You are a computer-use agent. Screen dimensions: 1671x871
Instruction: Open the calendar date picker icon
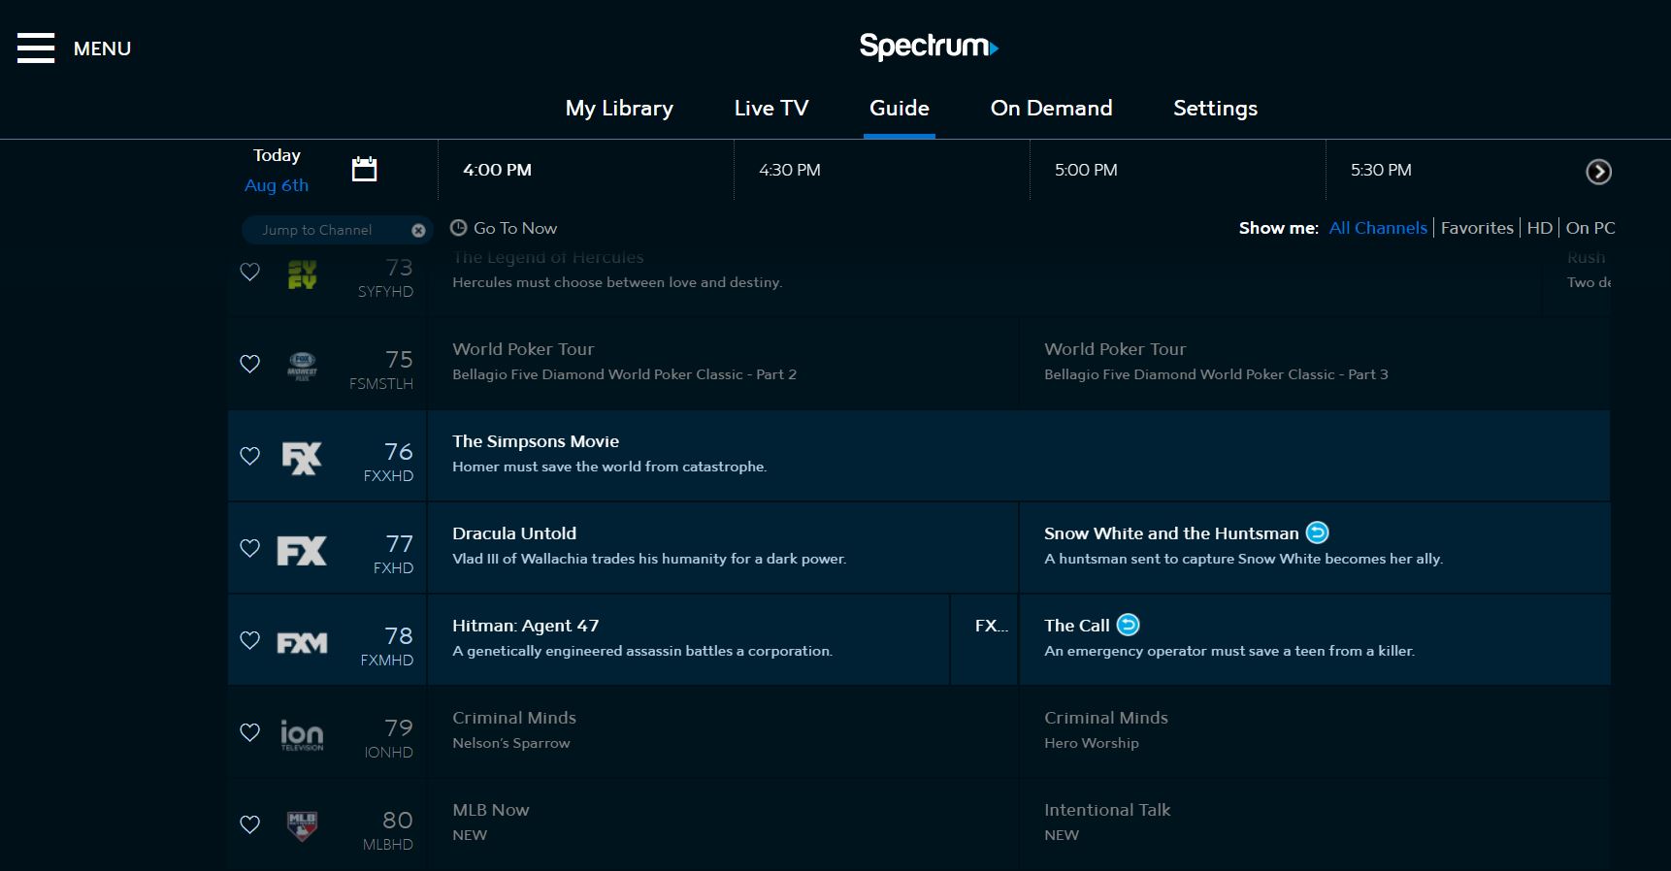click(x=364, y=169)
